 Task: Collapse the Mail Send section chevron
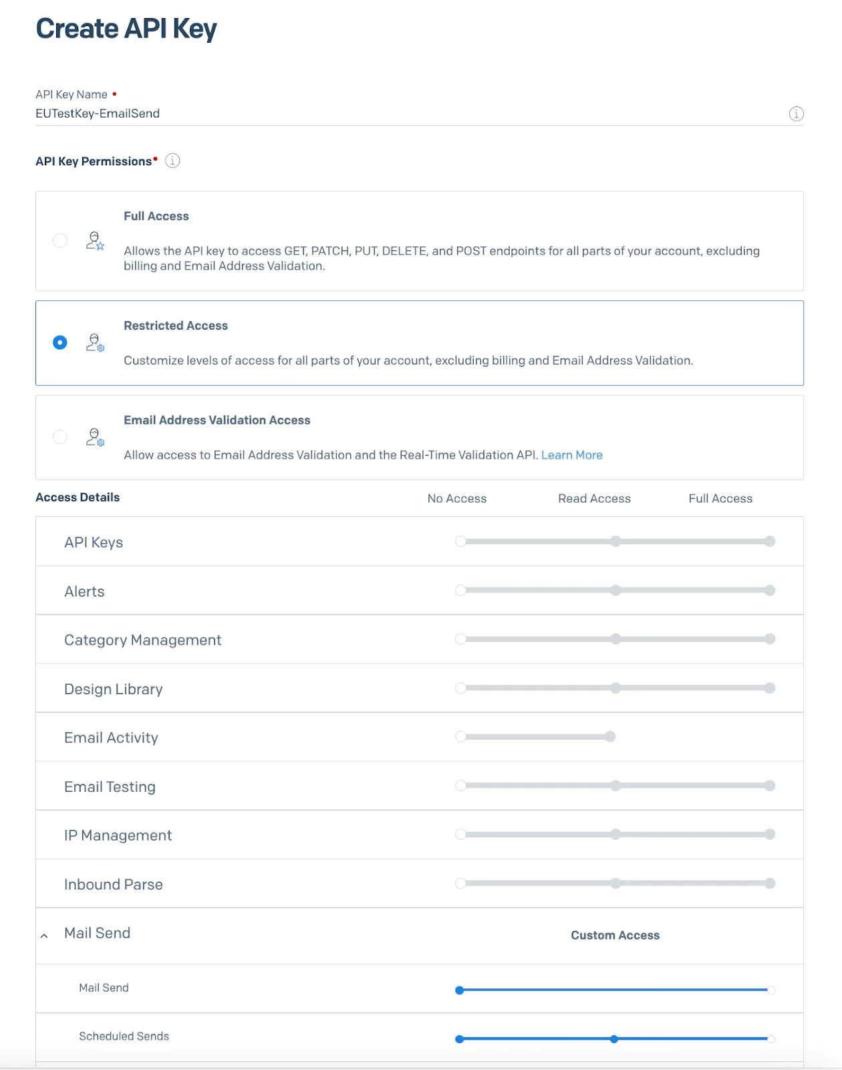tap(44, 936)
